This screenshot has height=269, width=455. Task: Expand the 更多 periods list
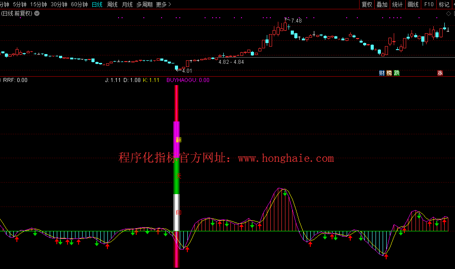[163, 4]
